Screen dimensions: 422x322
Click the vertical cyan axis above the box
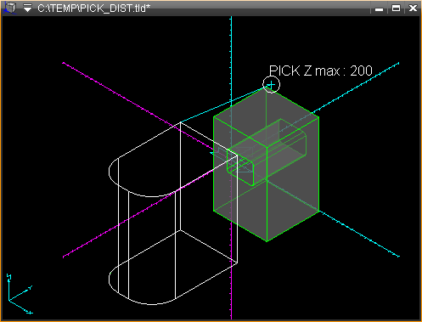(231, 57)
